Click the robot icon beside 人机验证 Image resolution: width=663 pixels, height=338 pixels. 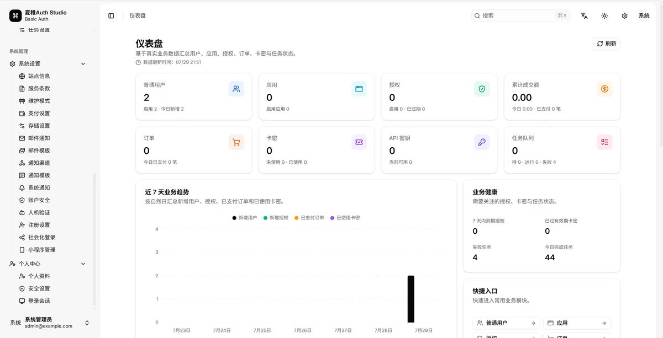22,212
